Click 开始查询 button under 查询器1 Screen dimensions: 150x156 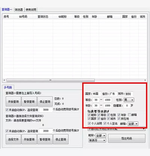13,101
